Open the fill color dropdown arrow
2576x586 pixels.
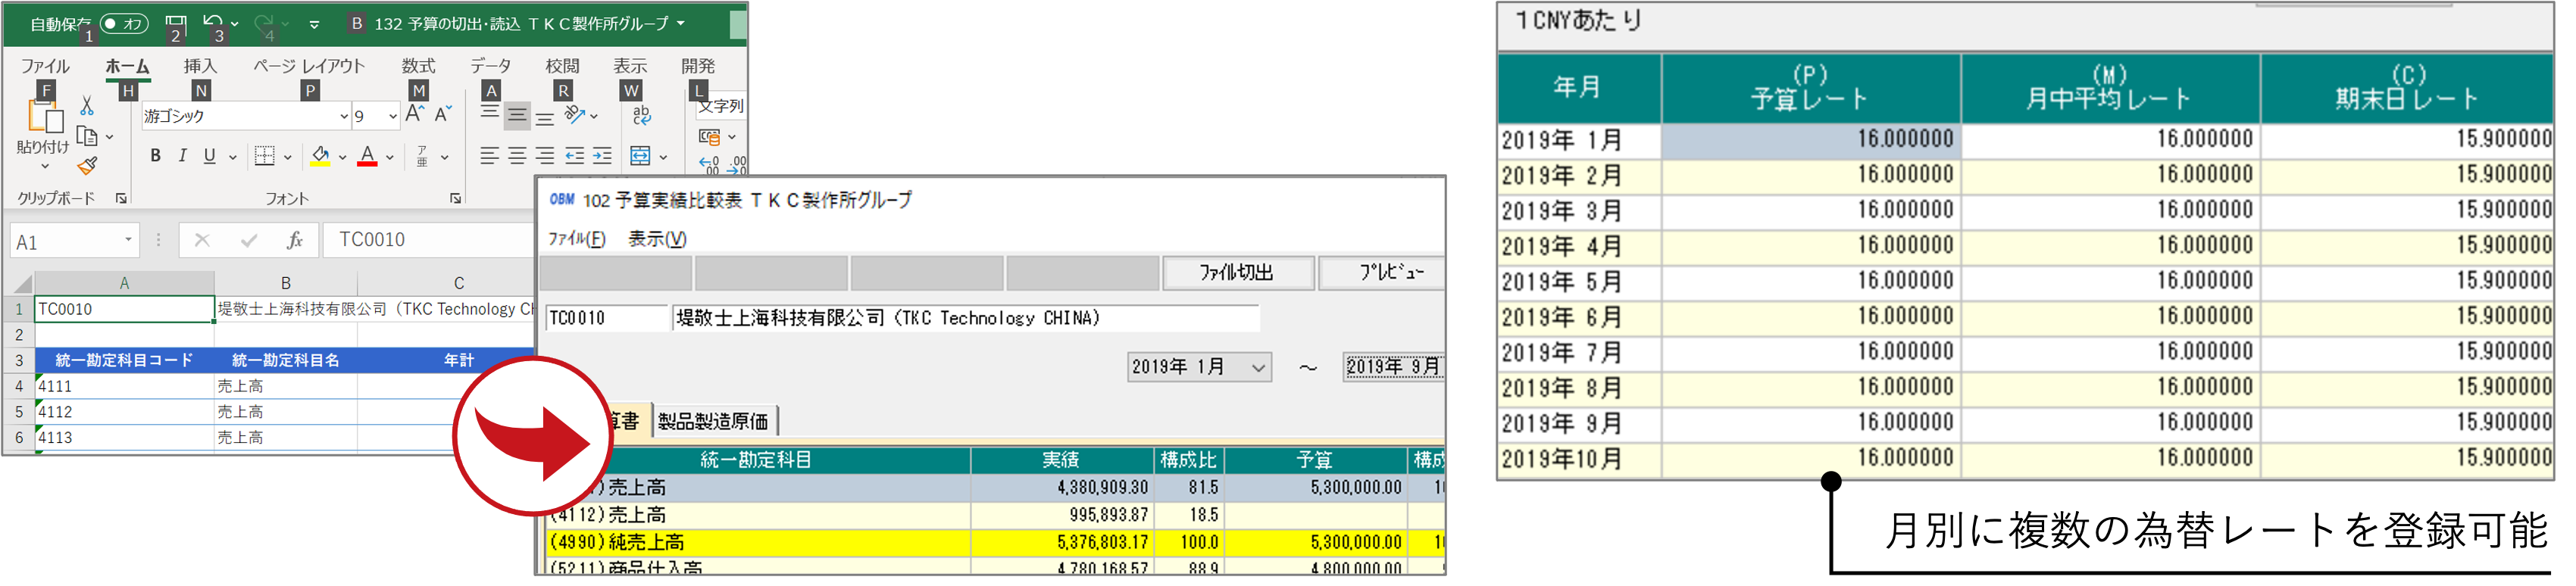tap(342, 158)
